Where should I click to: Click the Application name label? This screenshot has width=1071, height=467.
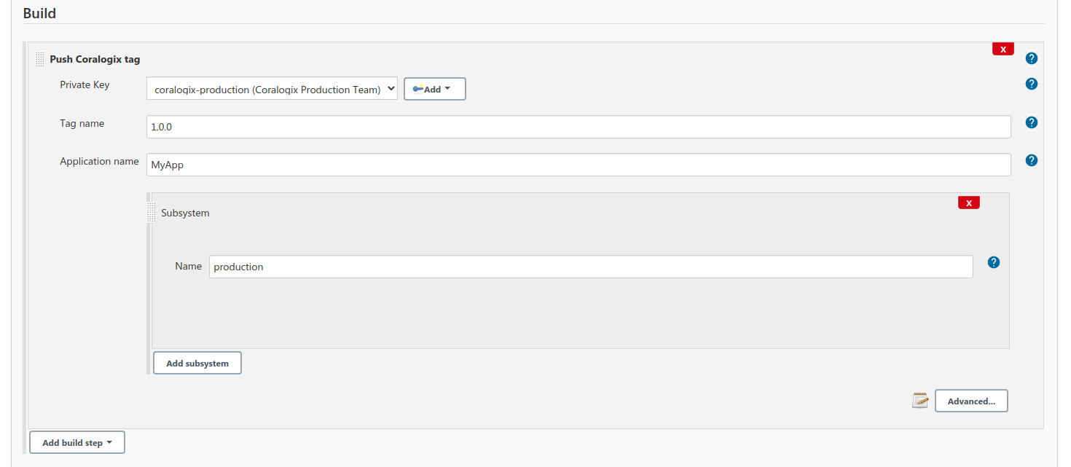(x=99, y=161)
